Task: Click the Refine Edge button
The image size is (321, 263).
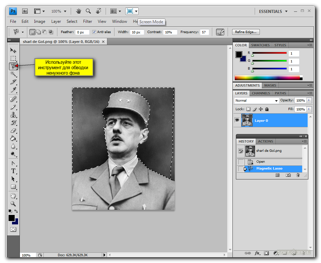Action: click(x=246, y=32)
